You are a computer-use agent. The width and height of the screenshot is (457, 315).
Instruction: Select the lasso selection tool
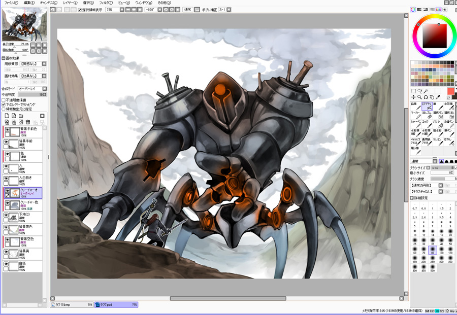pos(419,91)
